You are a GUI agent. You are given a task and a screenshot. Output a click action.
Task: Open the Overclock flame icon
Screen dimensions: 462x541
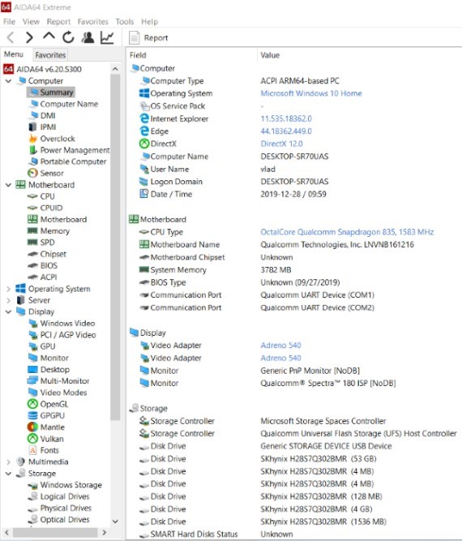point(32,139)
